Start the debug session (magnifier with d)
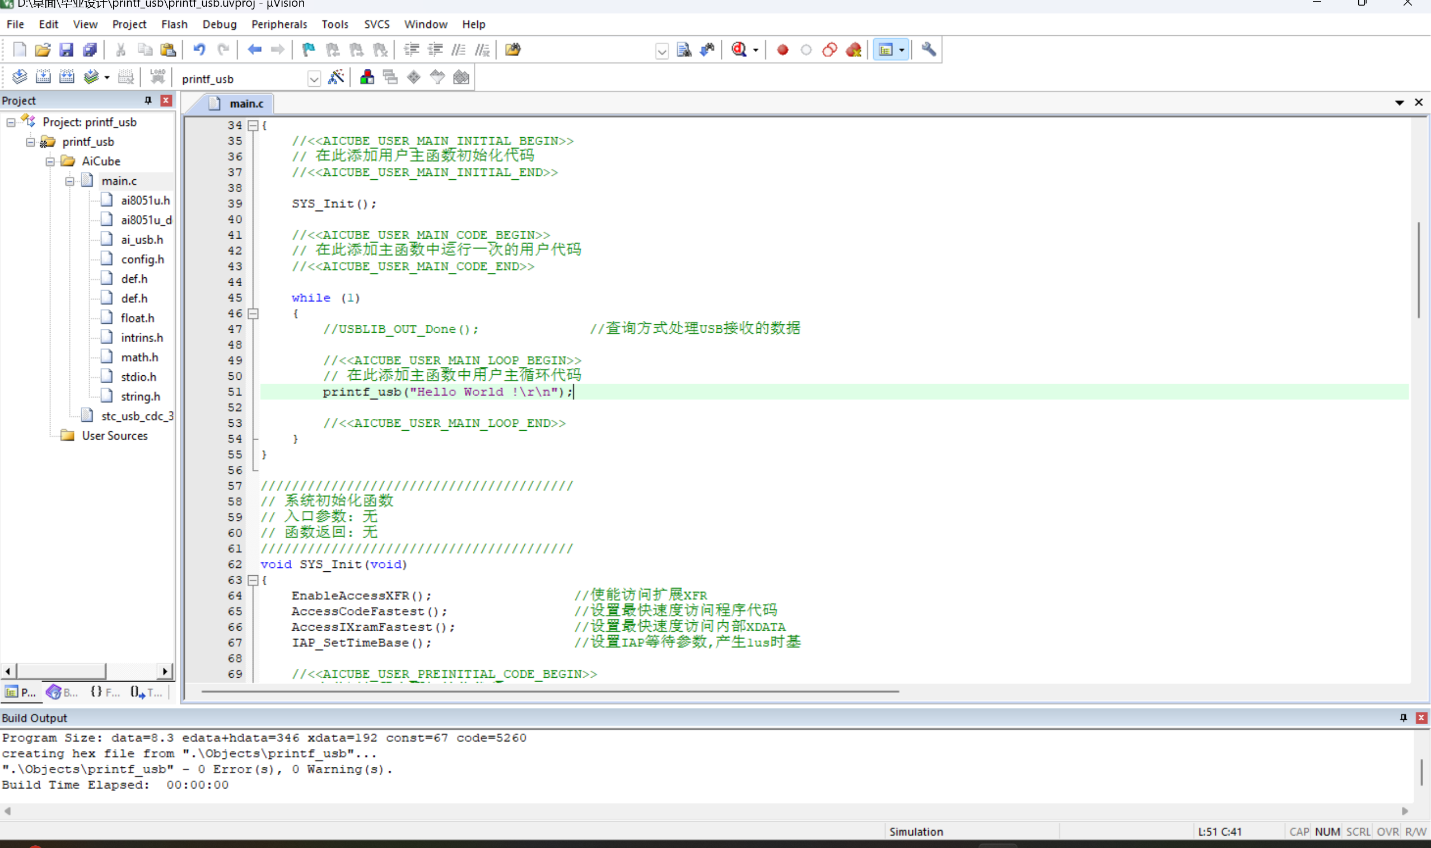Screen dimensions: 1431x848 point(739,50)
